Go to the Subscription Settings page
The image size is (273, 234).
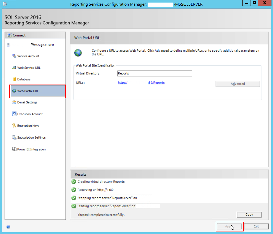31,137
